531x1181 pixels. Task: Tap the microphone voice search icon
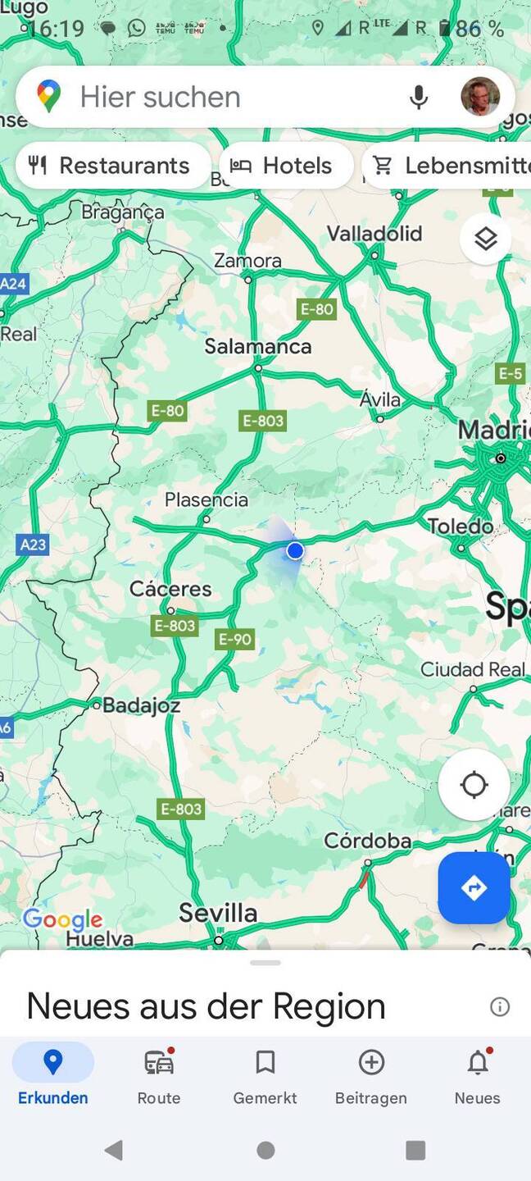coord(418,97)
